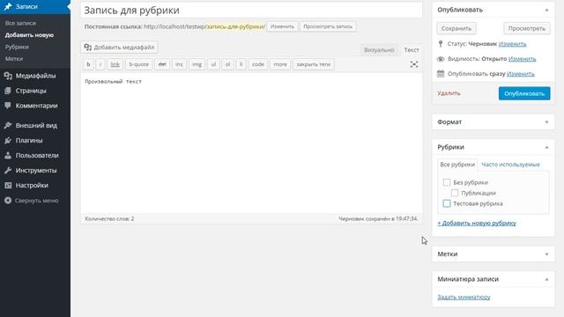Click the eye icon next to Видимость
This screenshot has width=564, height=317.
(x=441, y=59)
